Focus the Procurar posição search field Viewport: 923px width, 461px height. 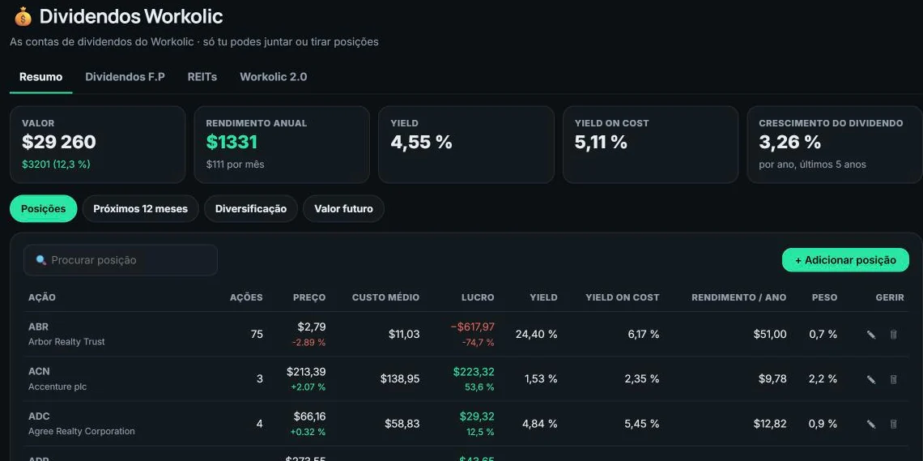120,259
